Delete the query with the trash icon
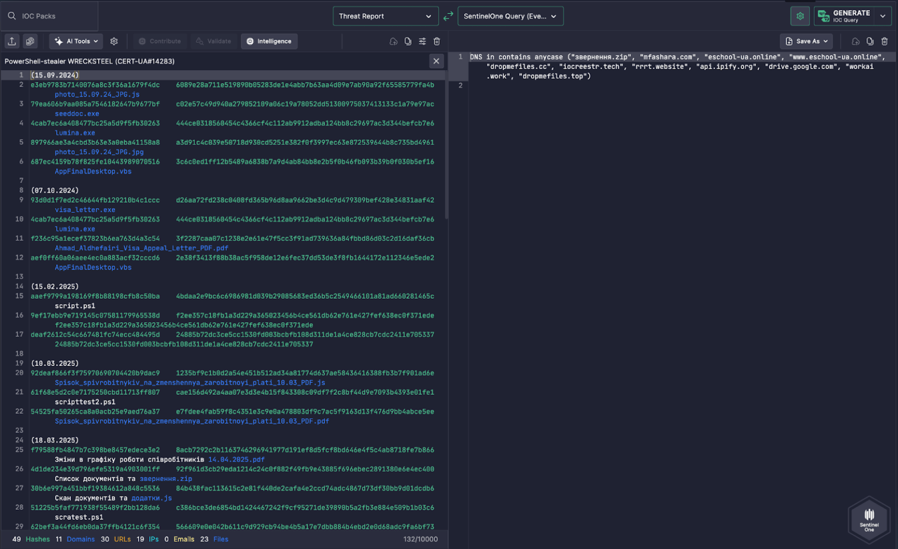This screenshot has height=549, width=898. (x=883, y=42)
